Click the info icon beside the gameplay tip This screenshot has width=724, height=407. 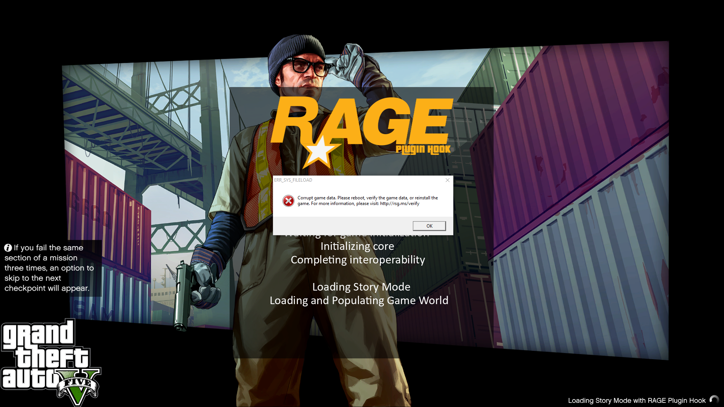click(x=8, y=248)
